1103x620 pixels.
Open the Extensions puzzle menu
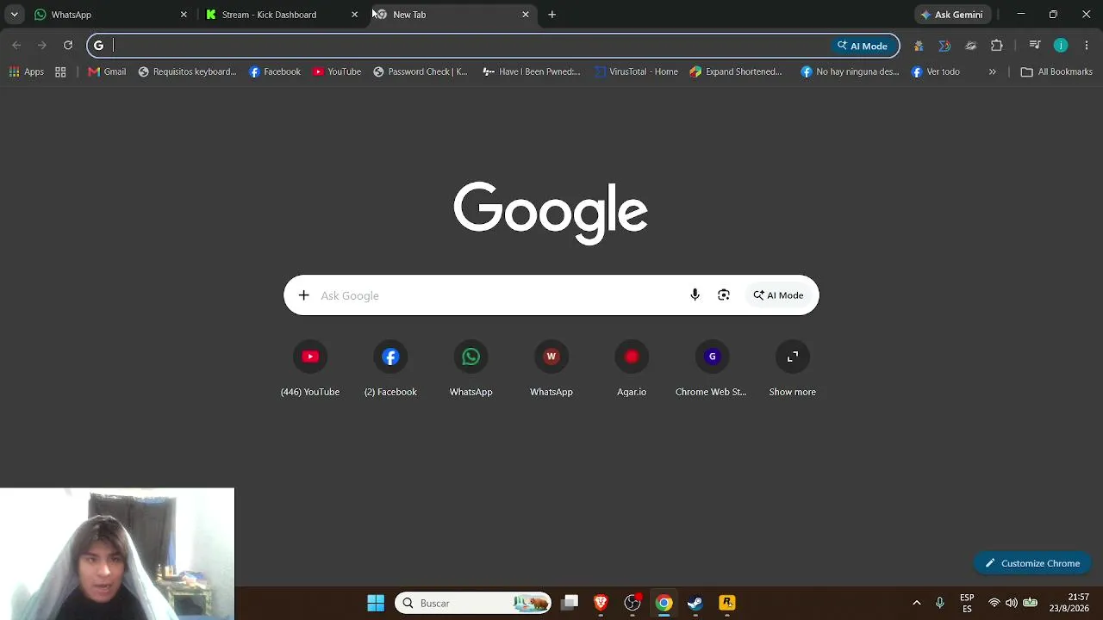pyautogui.click(x=997, y=46)
